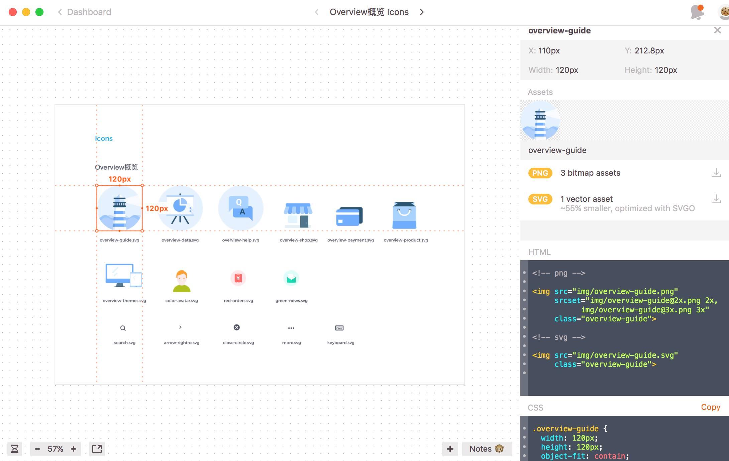This screenshot has width=729, height=461.
Task: Go to next screen with right chevron
Action: point(422,12)
